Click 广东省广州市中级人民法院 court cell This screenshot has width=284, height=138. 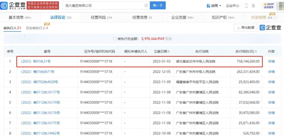[196, 72]
